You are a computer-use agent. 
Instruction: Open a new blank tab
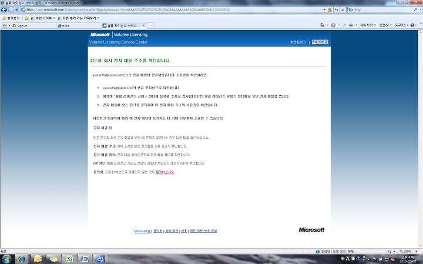[x=150, y=26]
